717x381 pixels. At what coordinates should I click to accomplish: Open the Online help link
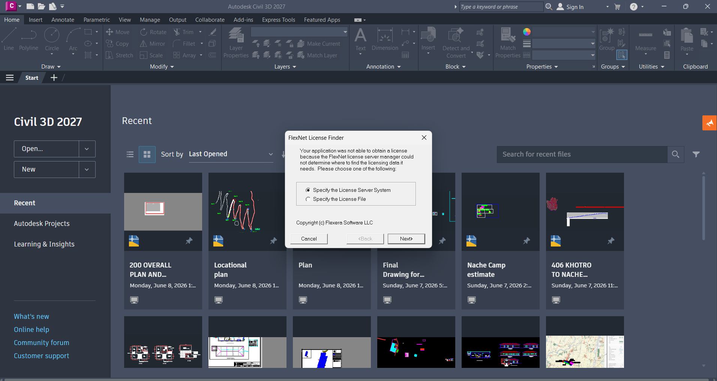tap(31, 330)
